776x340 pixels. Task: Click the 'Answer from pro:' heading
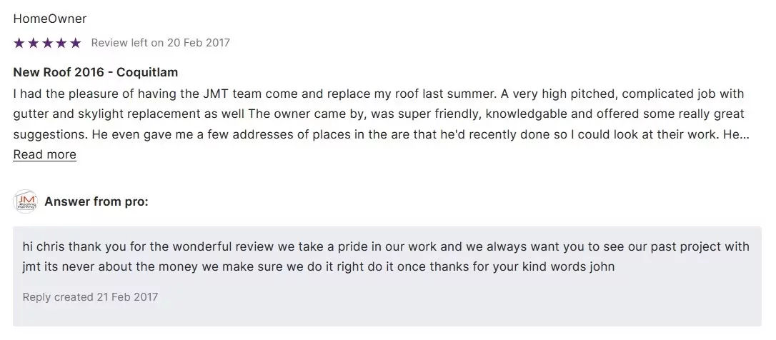(96, 201)
